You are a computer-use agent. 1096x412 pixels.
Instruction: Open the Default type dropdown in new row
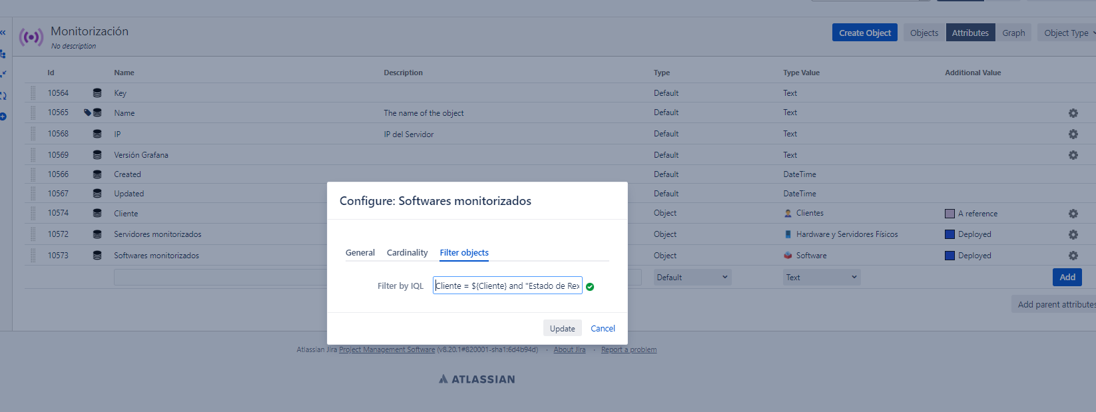pyautogui.click(x=692, y=278)
